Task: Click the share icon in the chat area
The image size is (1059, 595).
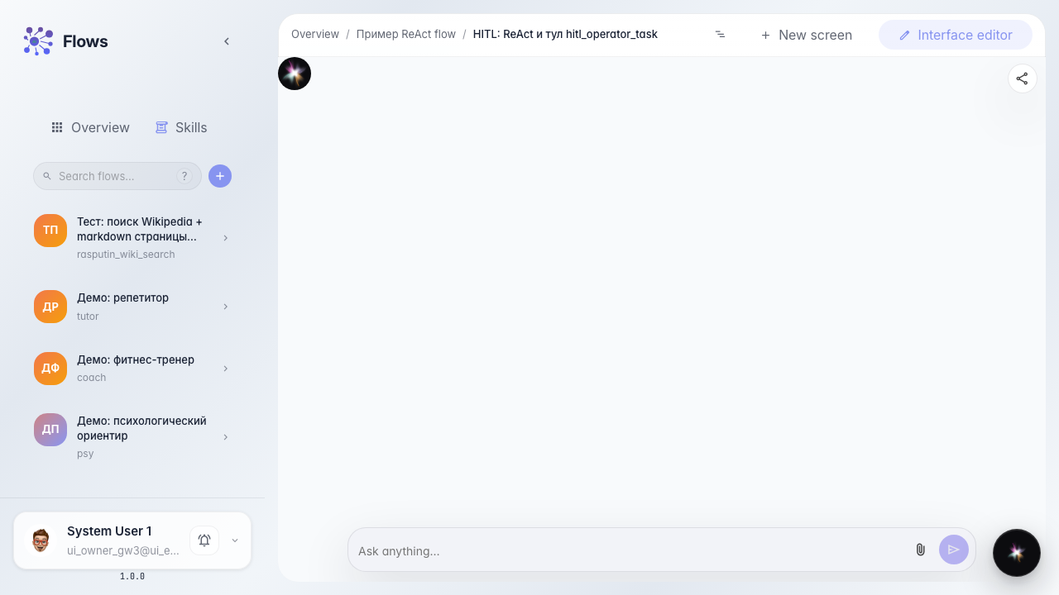Action: (x=1023, y=79)
